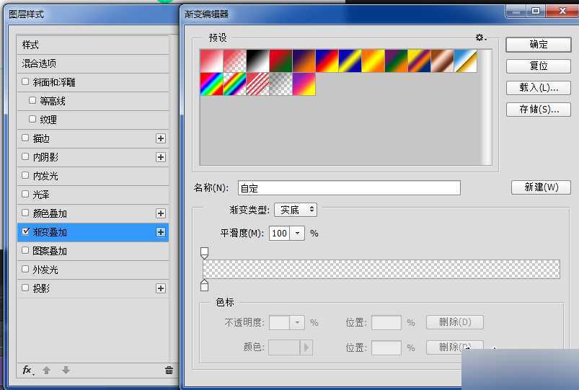Enable the 斜面和浮雕 checkbox
This screenshot has height=390, width=579.
(26, 82)
